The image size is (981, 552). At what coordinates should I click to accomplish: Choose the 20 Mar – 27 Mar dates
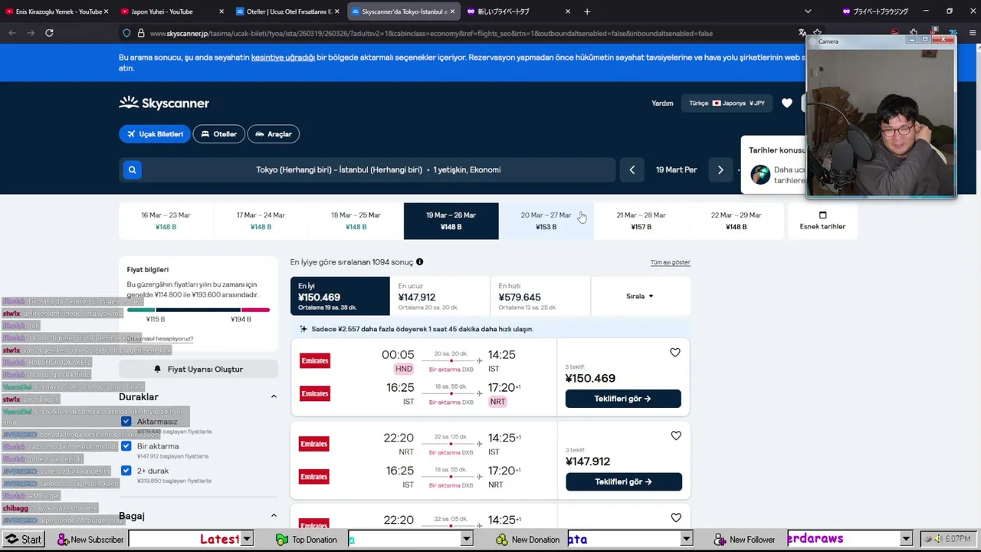(x=546, y=221)
